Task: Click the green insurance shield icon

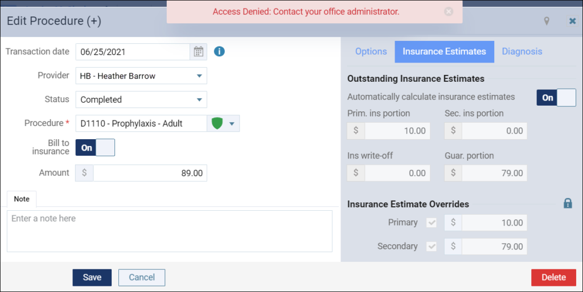Action: click(217, 123)
